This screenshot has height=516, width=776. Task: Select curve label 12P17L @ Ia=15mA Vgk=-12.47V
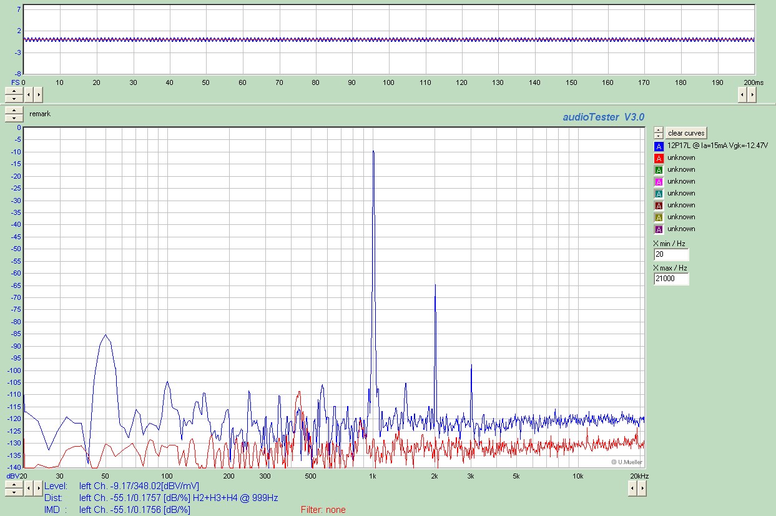[717, 146]
